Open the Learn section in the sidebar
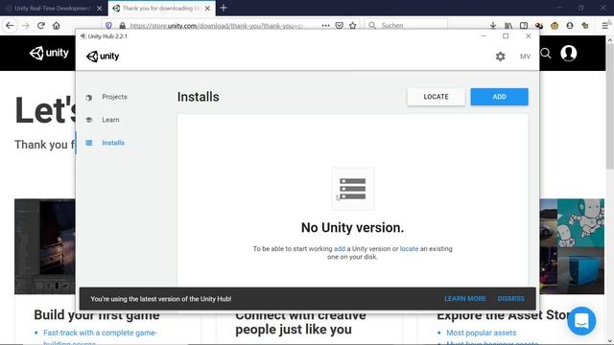This screenshot has height=345, width=614. pyautogui.click(x=110, y=120)
